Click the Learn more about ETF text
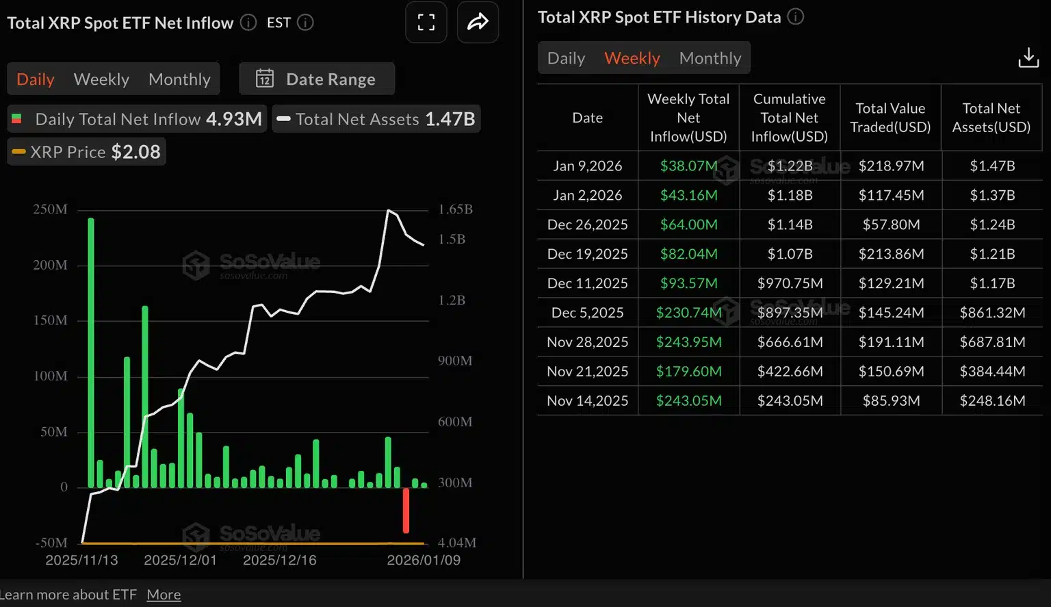Image resolution: width=1051 pixels, height=607 pixels. 68,594
